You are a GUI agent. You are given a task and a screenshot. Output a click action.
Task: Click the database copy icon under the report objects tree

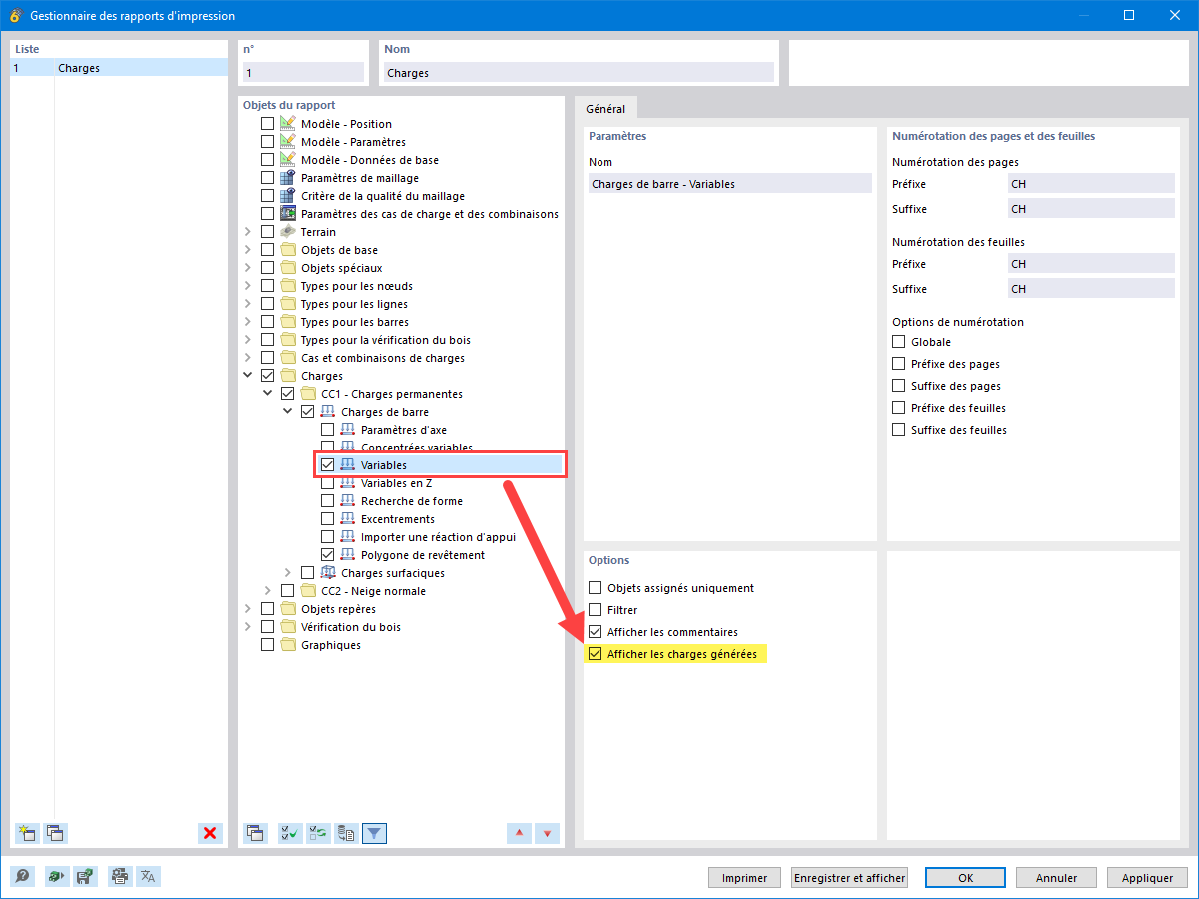[x=346, y=833]
